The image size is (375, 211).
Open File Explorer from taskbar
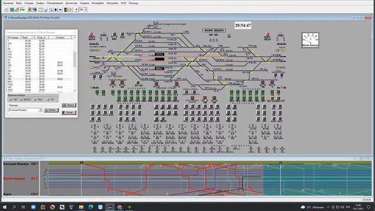coord(81,207)
